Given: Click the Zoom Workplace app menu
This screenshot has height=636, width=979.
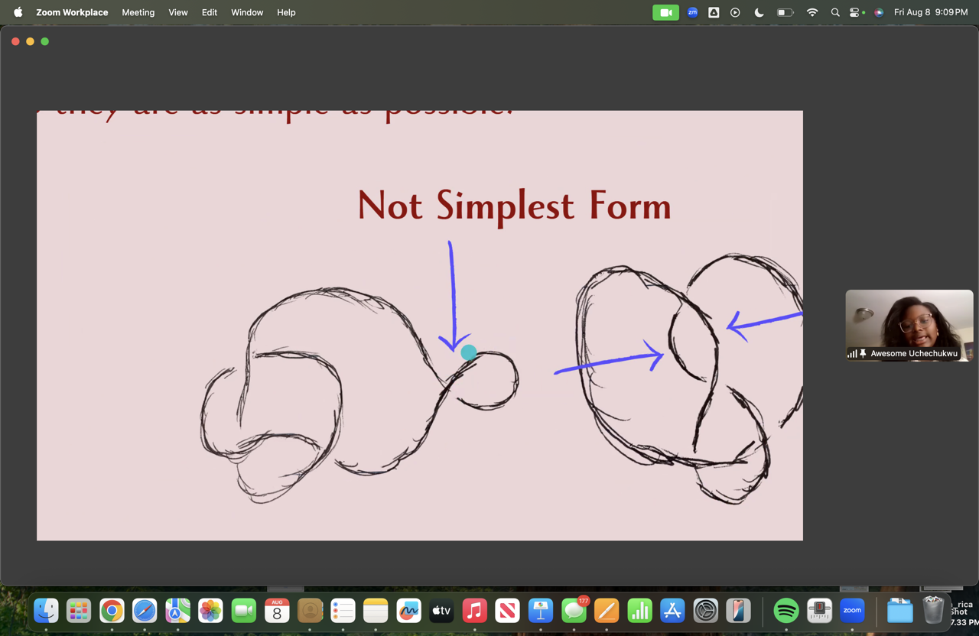Looking at the screenshot, I should (72, 12).
